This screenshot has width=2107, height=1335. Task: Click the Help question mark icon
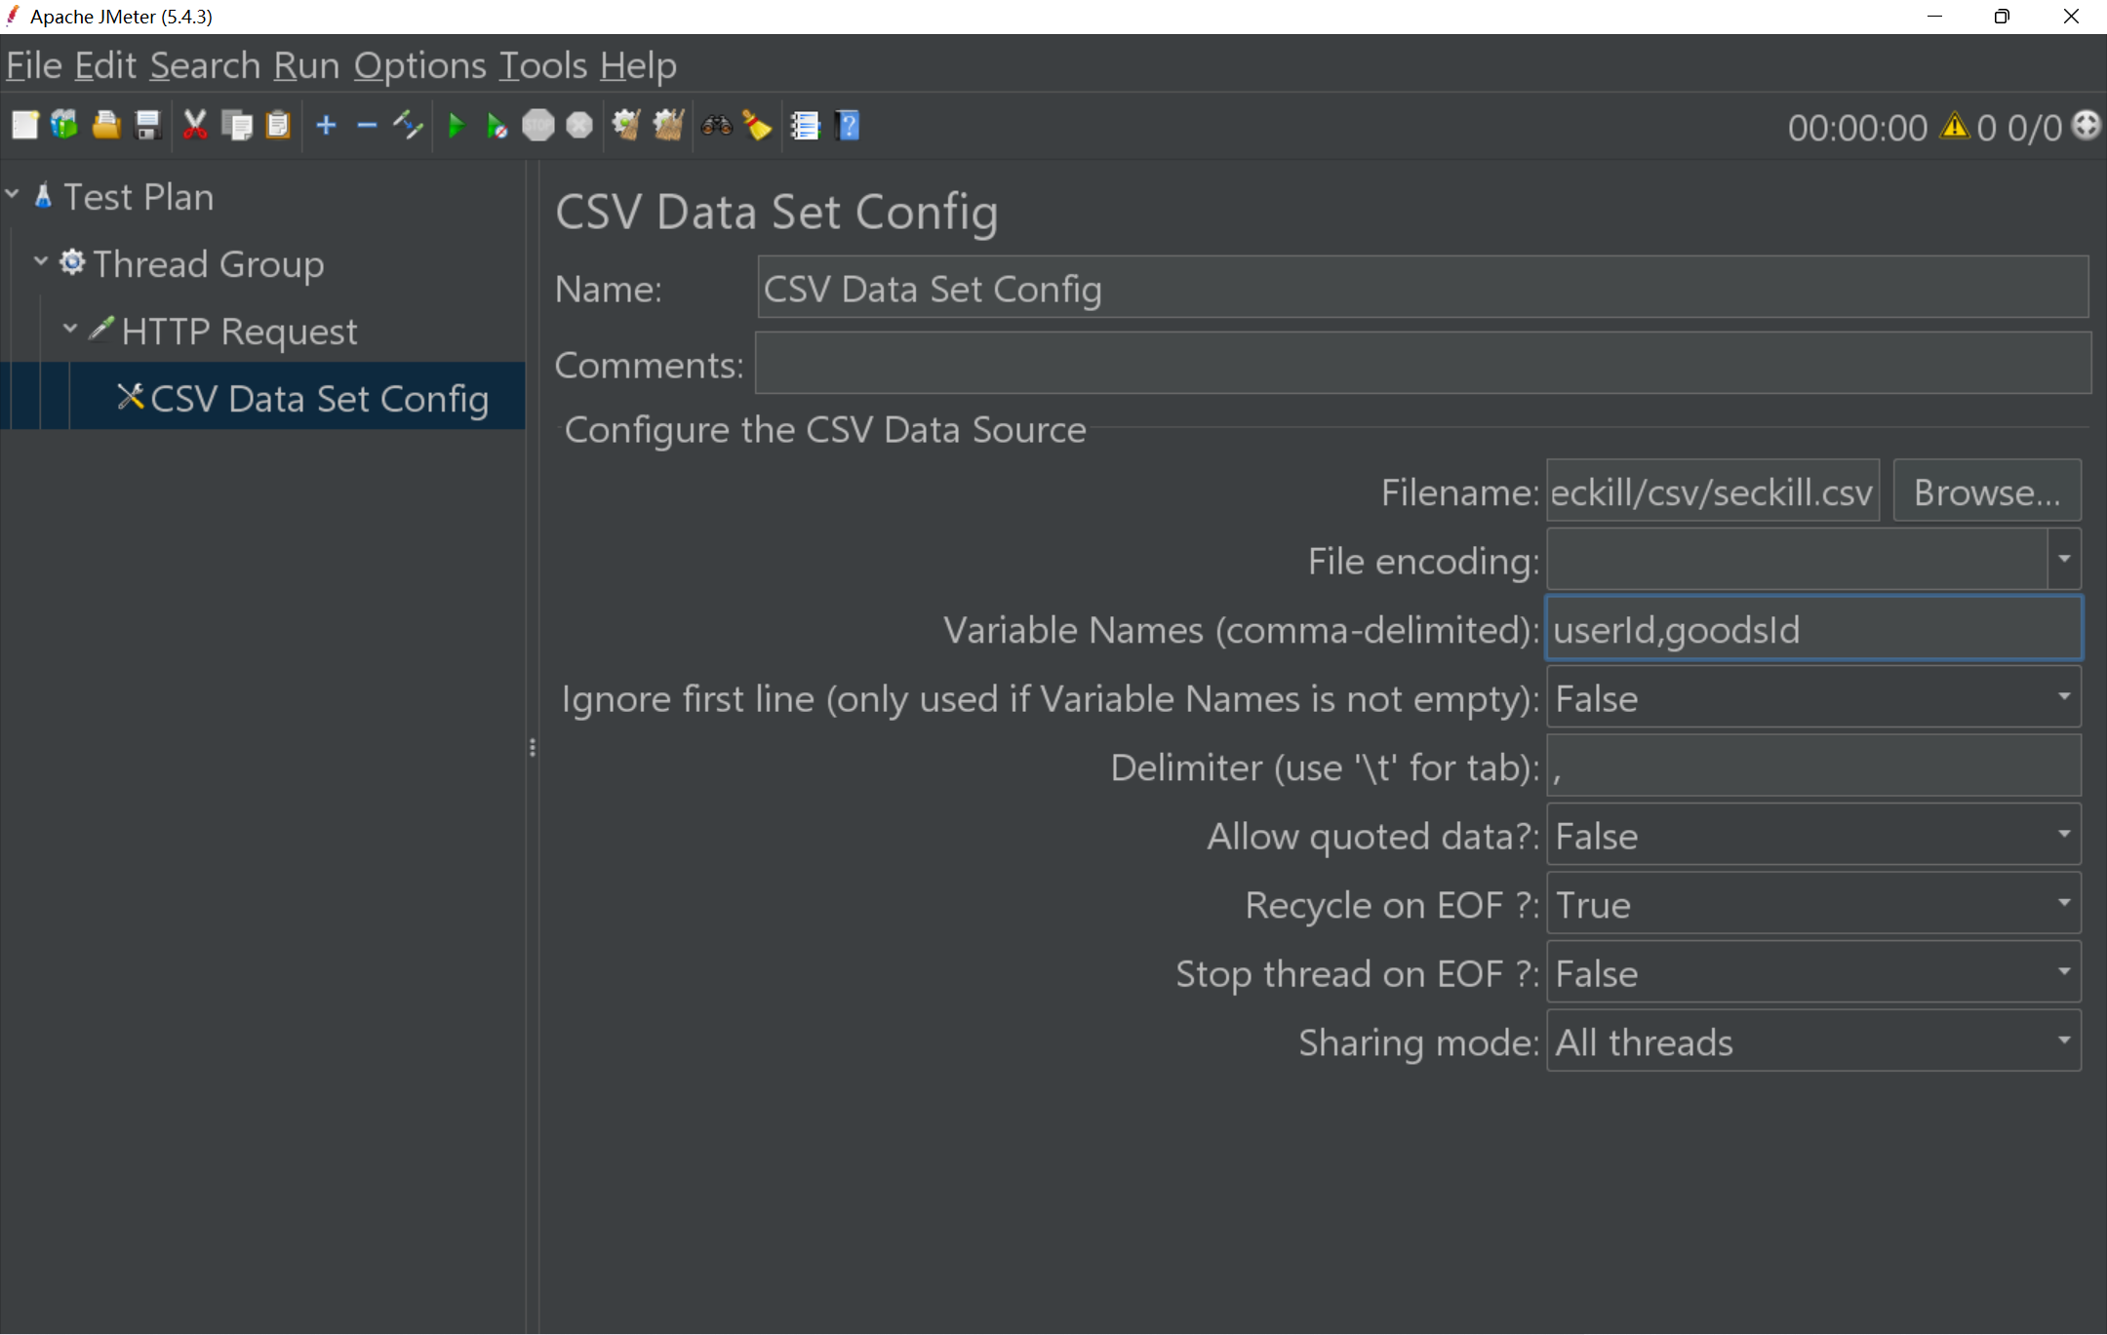tap(848, 126)
